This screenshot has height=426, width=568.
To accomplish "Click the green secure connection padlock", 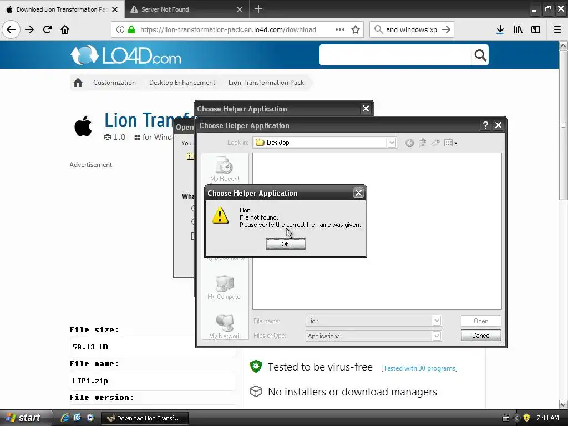I will 131,29.
